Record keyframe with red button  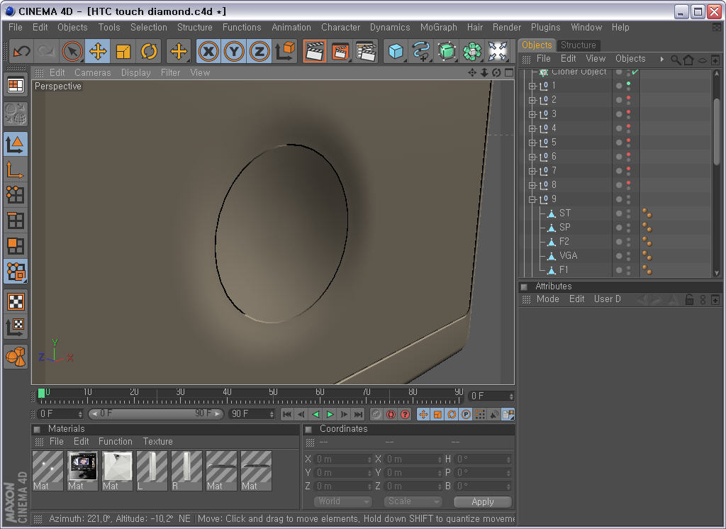391,414
